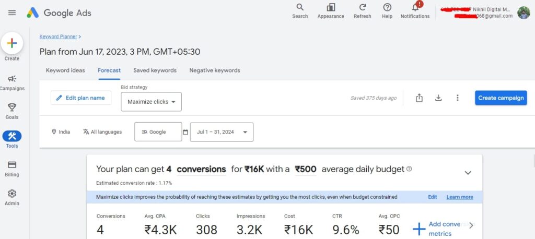Open the hamburger main menu
The image size is (535, 239).
click(x=12, y=13)
